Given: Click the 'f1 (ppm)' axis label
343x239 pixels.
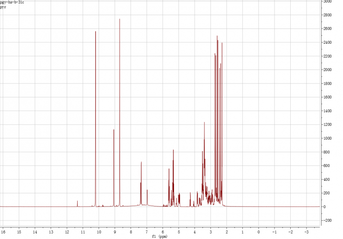Looking at the screenshot, I should [x=159, y=236].
